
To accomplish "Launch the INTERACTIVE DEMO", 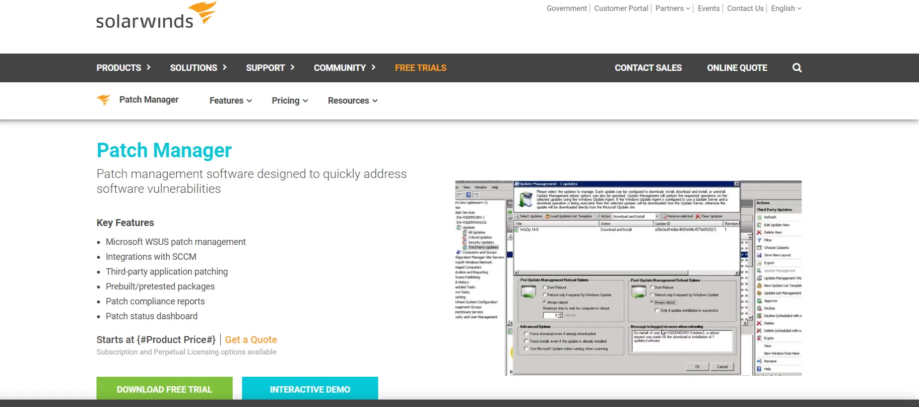I will (310, 389).
